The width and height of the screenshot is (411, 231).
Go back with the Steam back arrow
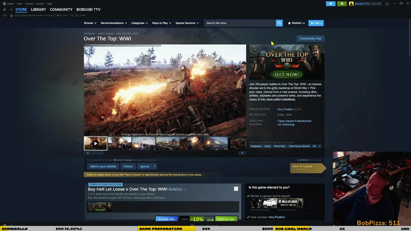pyautogui.click(x=4, y=10)
